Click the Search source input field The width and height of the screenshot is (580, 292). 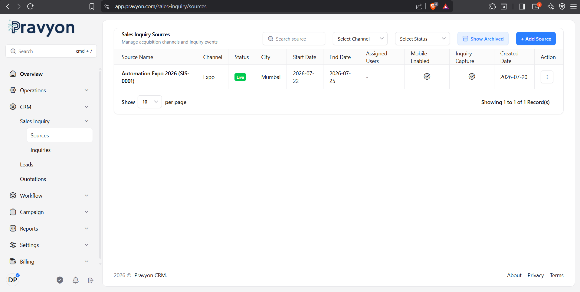pos(294,39)
